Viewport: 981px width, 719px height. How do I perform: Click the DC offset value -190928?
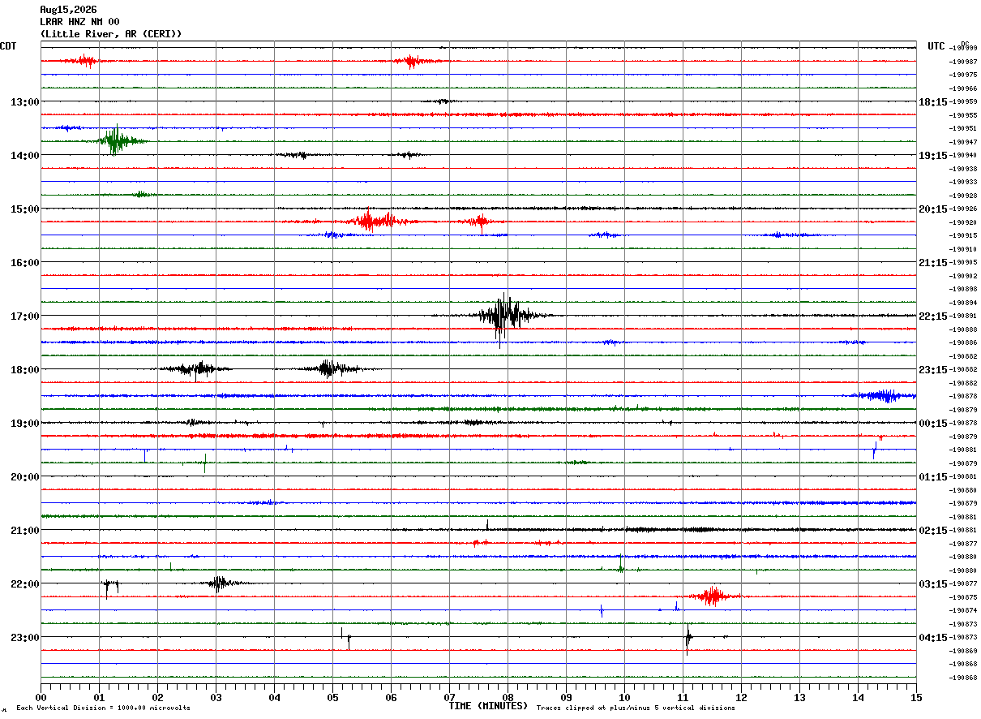coord(962,196)
